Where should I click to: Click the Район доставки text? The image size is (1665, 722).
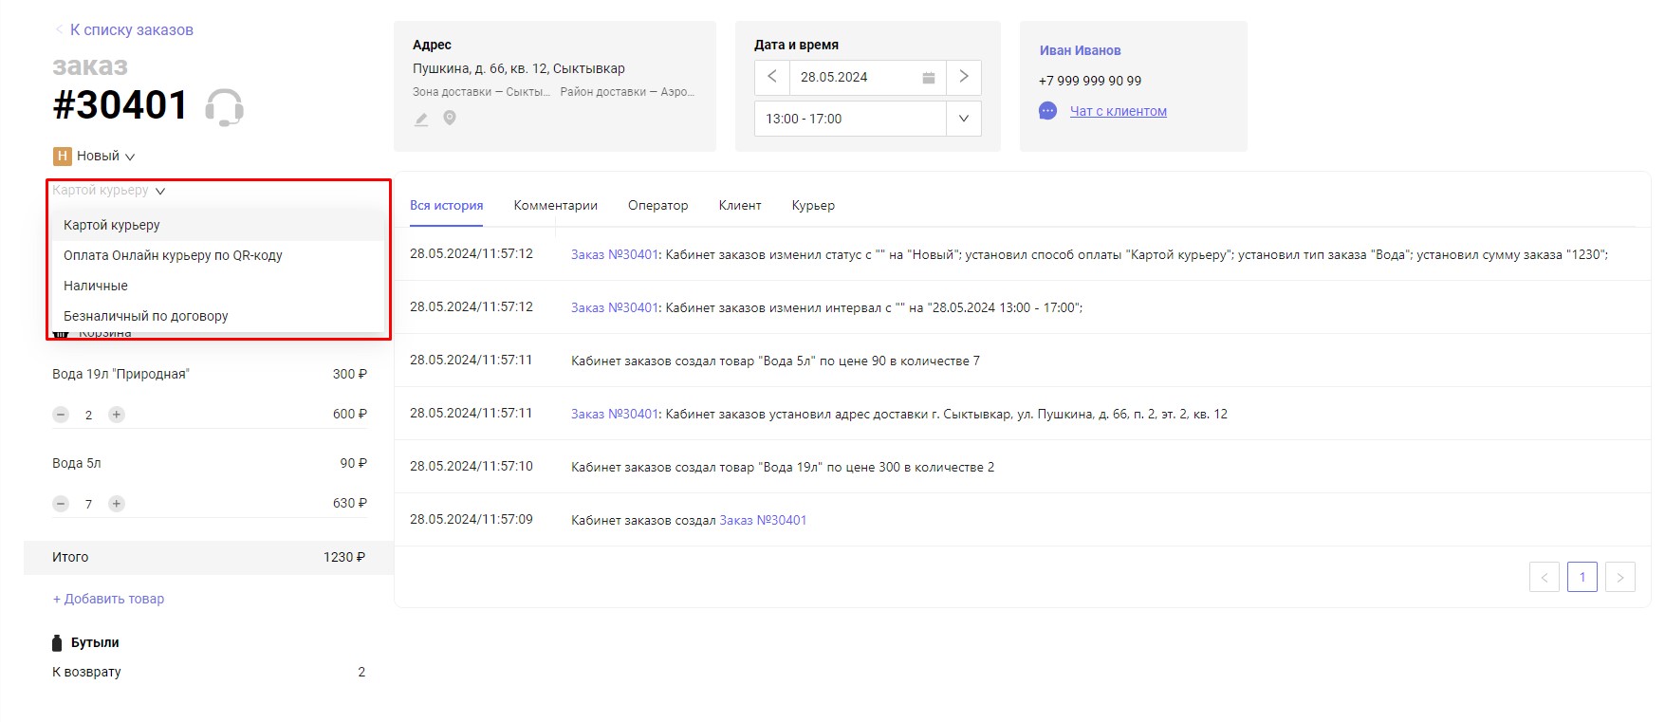tap(627, 92)
